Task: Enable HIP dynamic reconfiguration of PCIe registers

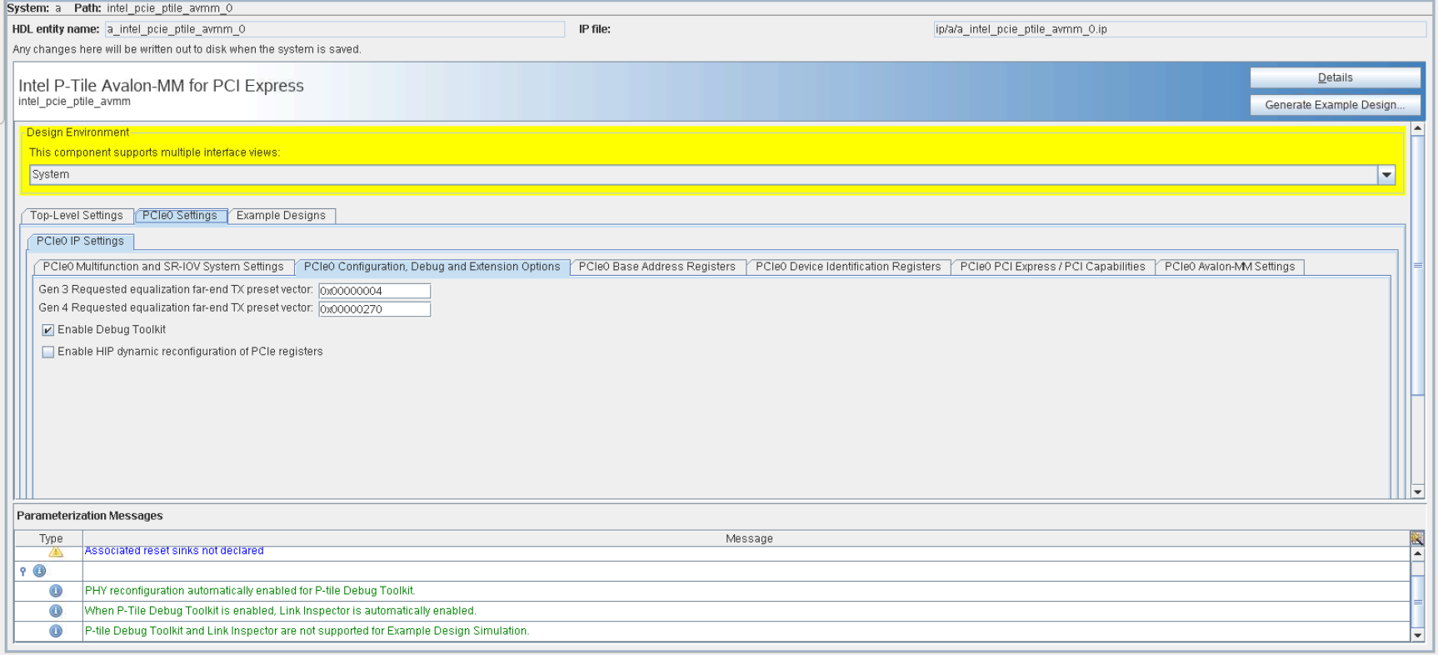Action: click(48, 352)
